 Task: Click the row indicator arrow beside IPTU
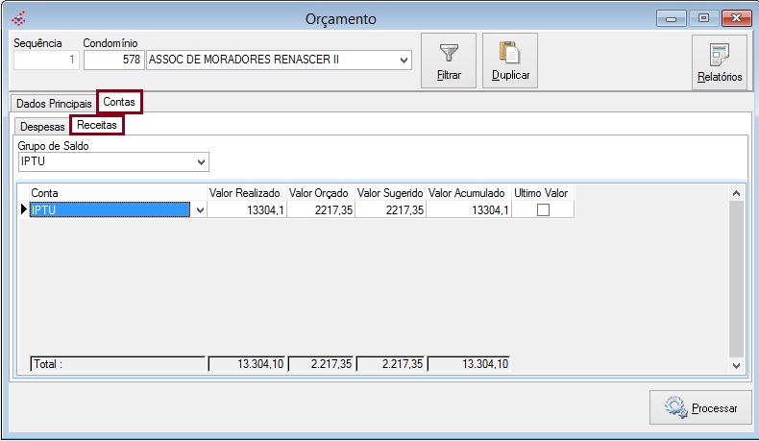[x=24, y=209]
